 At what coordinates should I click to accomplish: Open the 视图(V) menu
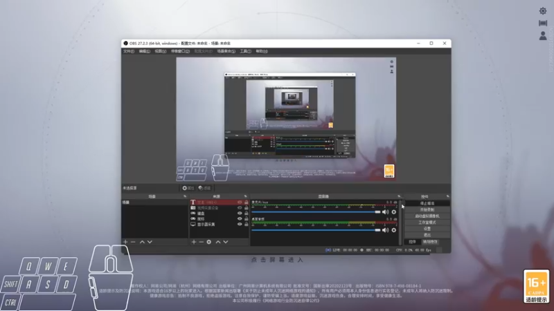click(160, 51)
